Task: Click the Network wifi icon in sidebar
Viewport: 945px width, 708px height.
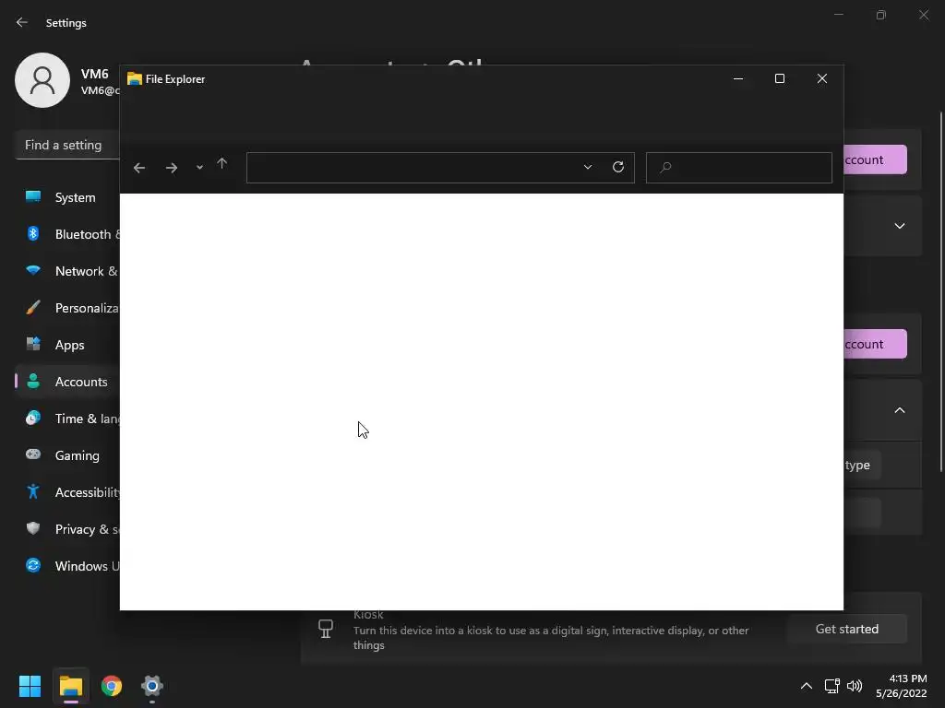Action: (33, 270)
